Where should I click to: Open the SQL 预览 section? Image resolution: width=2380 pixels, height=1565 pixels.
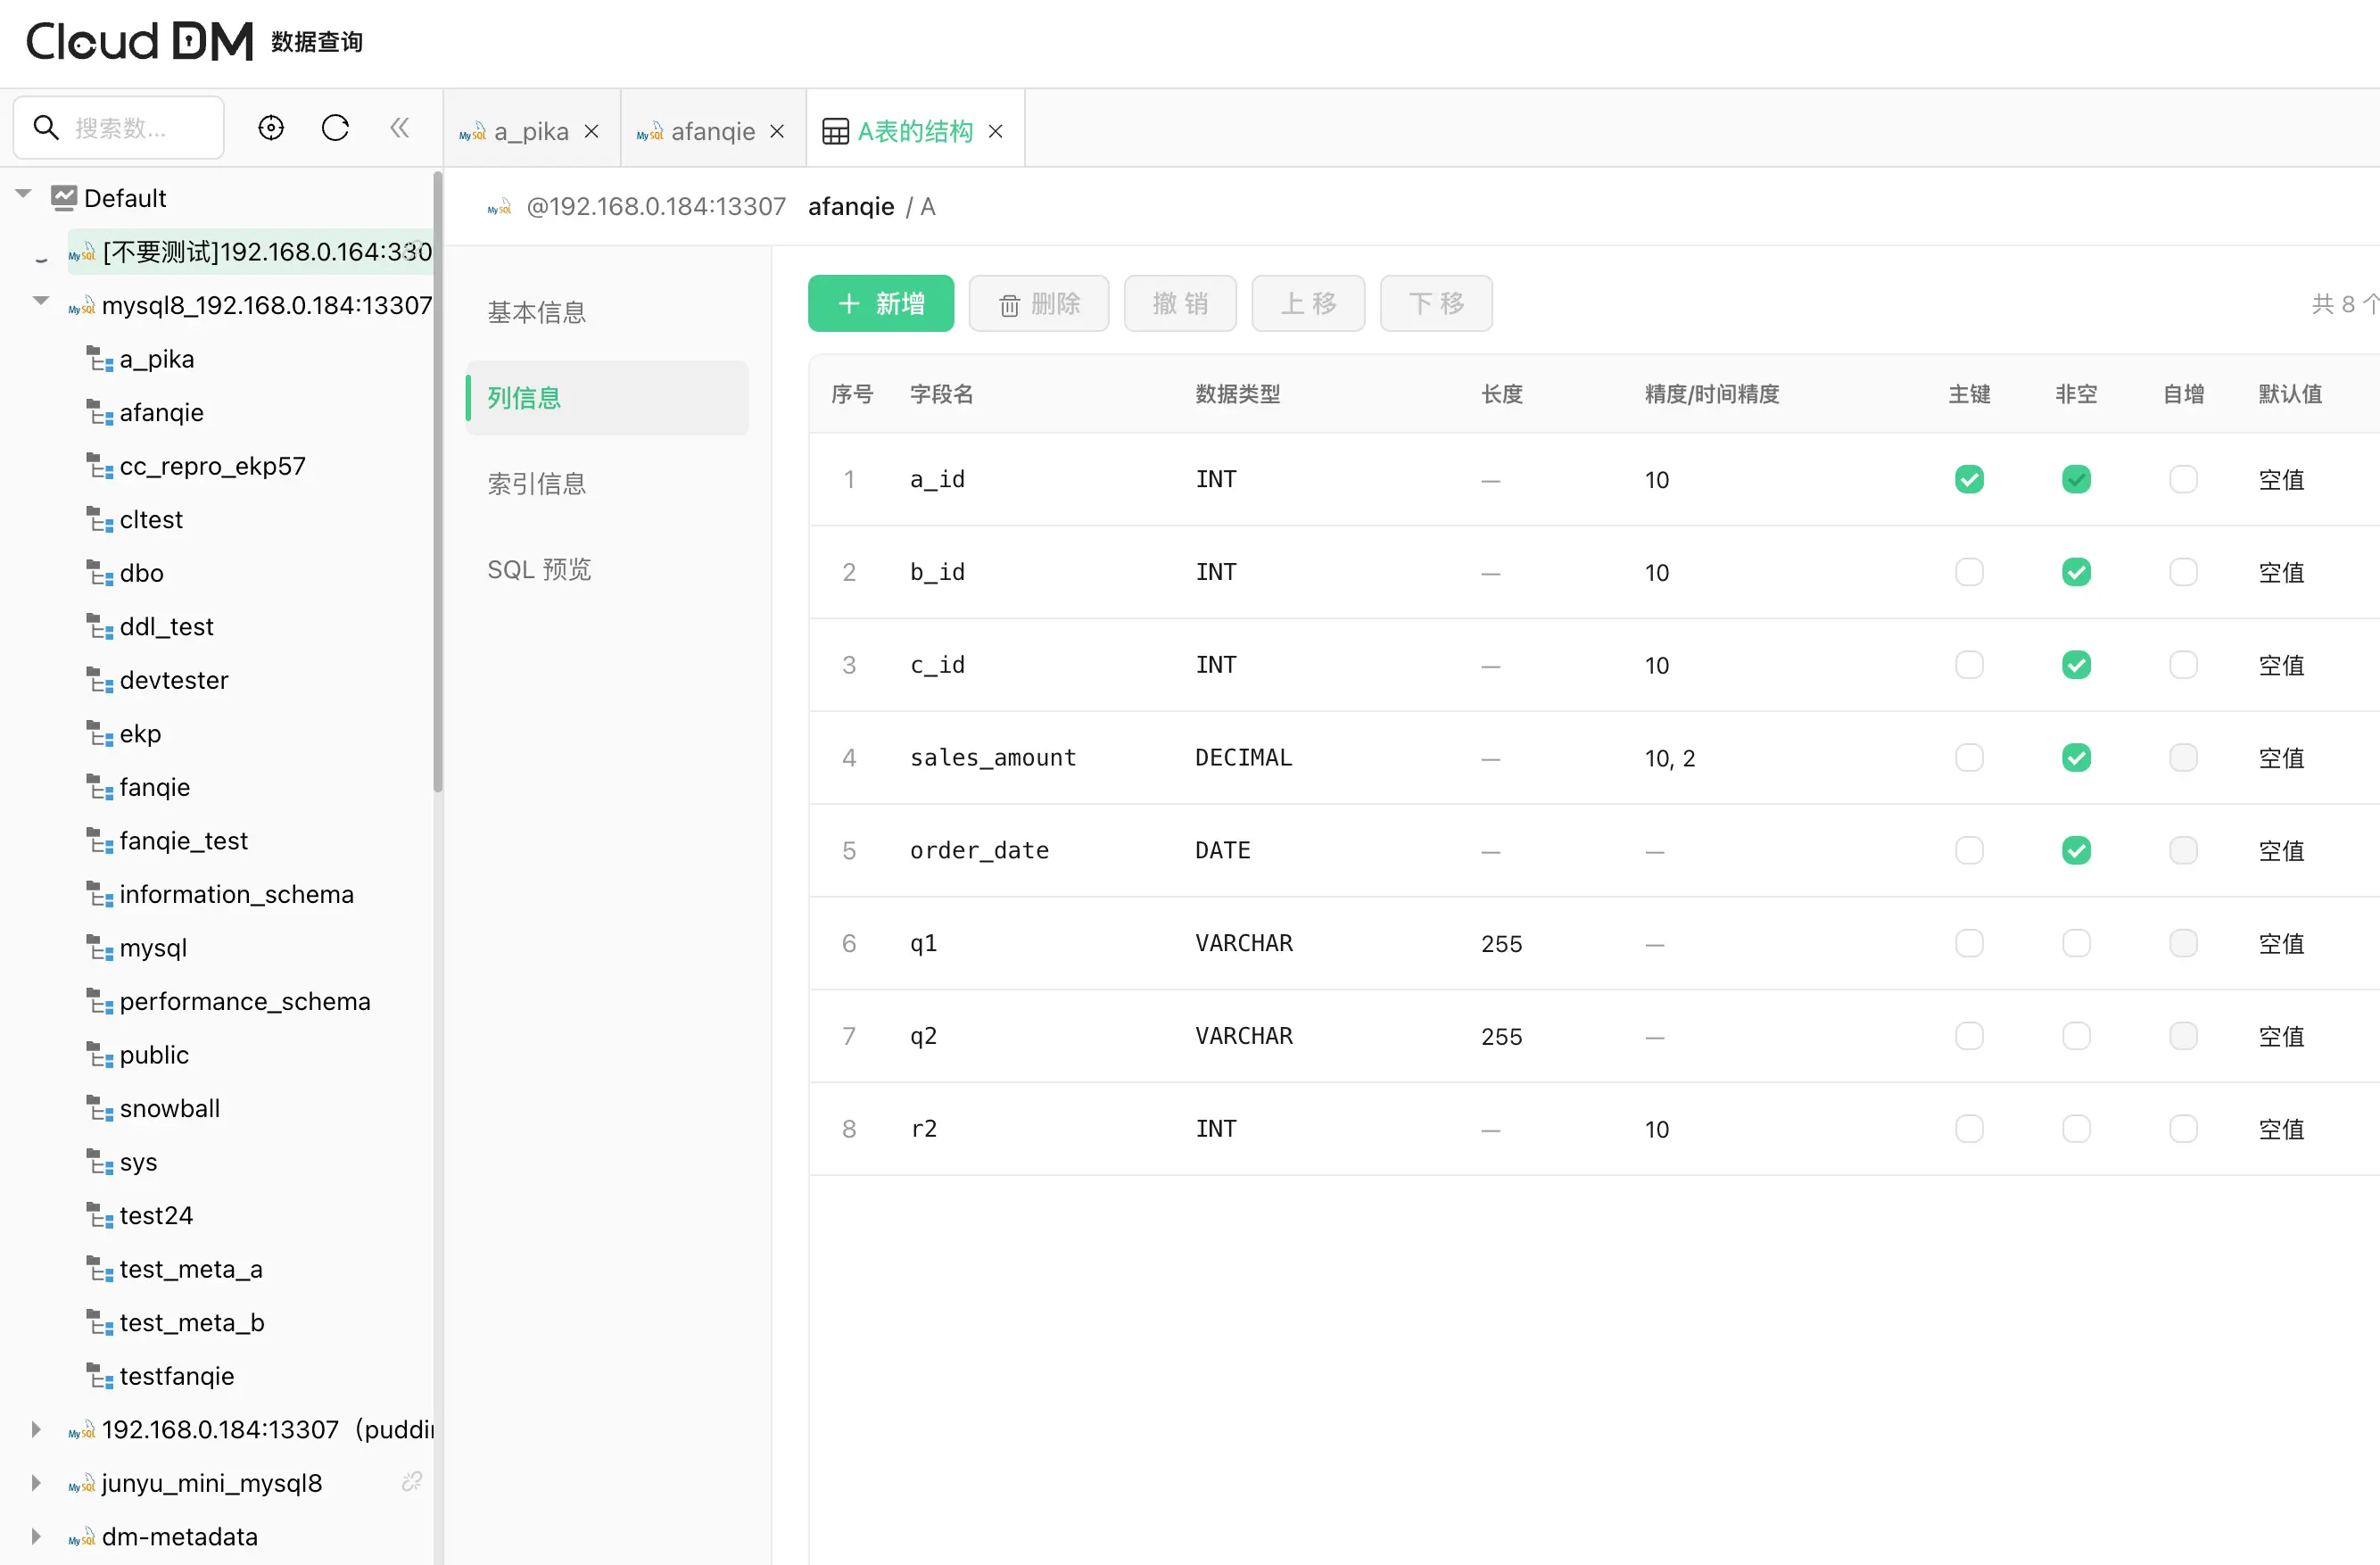point(607,570)
